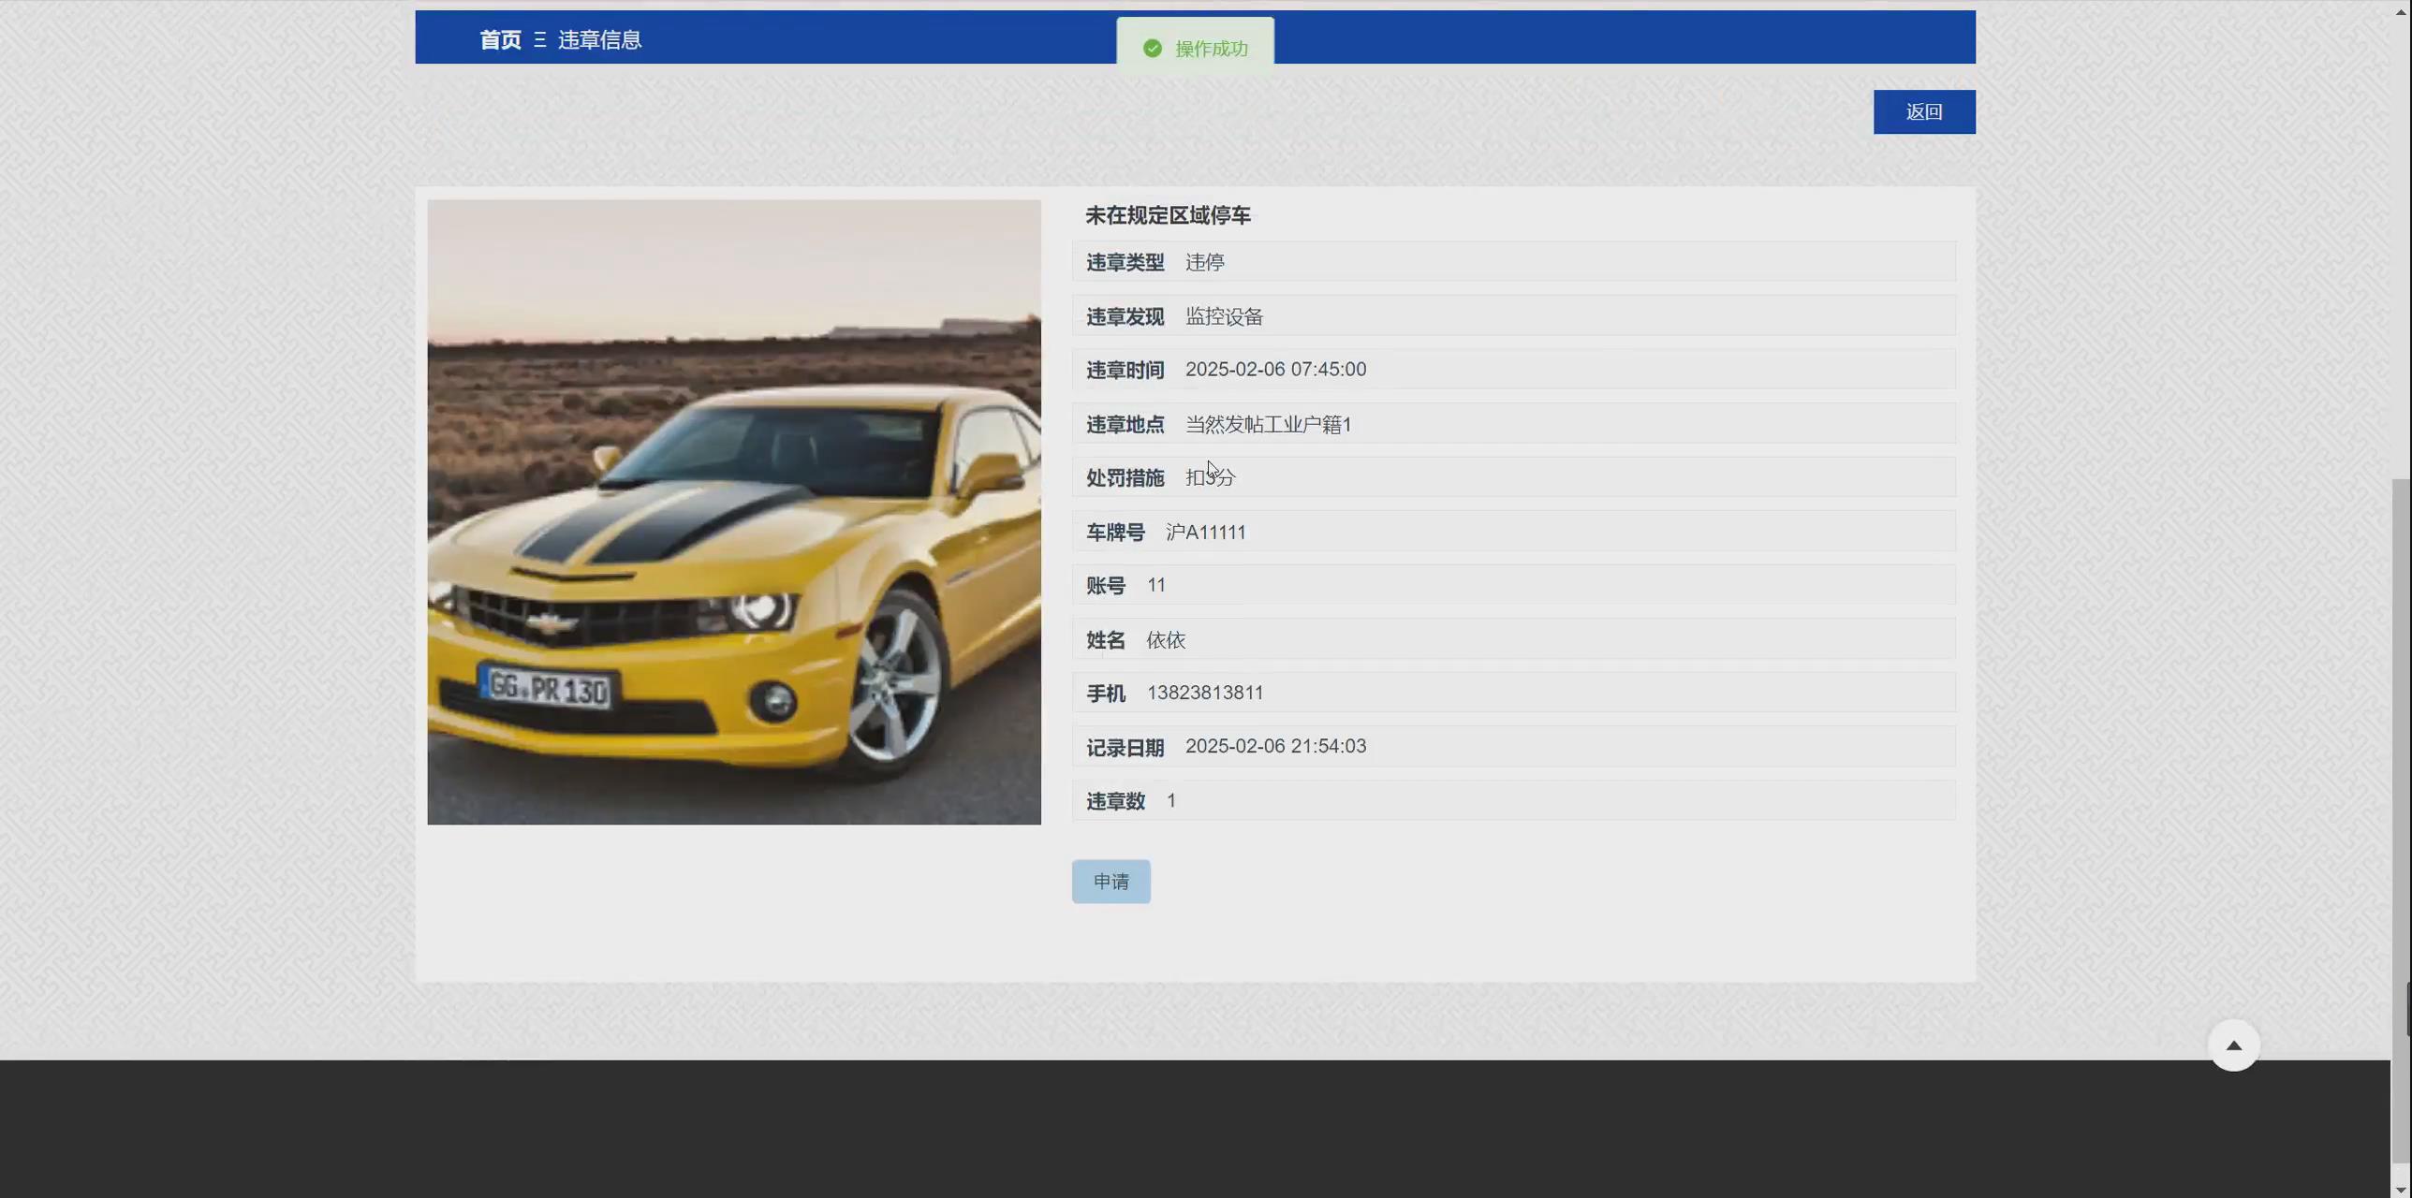Click the title 未在规定区域停车
Viewport: 2412px width, 1198px height.
(1168, 216)
